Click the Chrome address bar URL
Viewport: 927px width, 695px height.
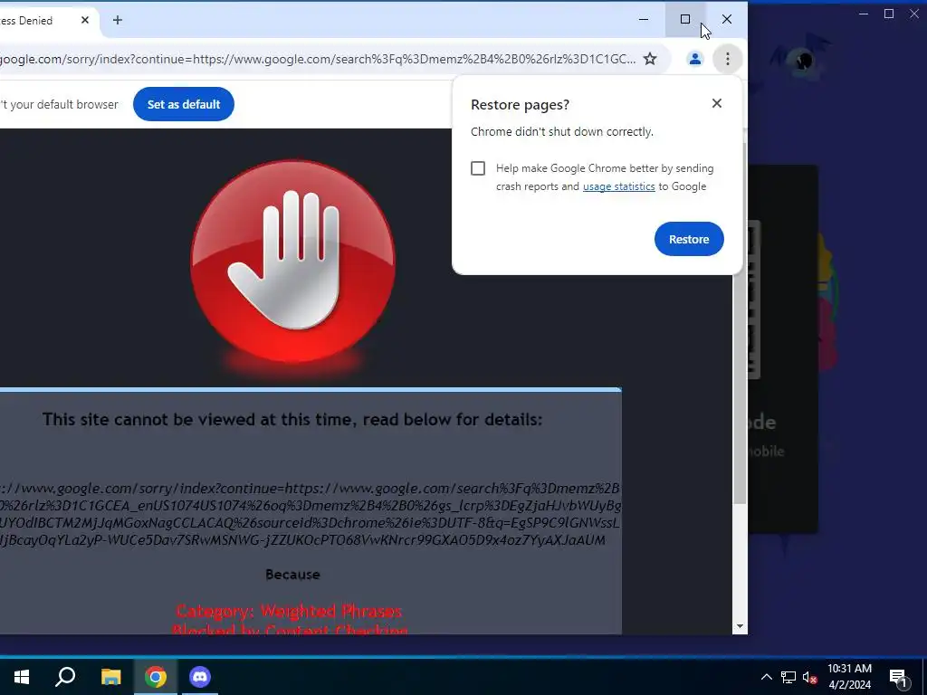318,59
